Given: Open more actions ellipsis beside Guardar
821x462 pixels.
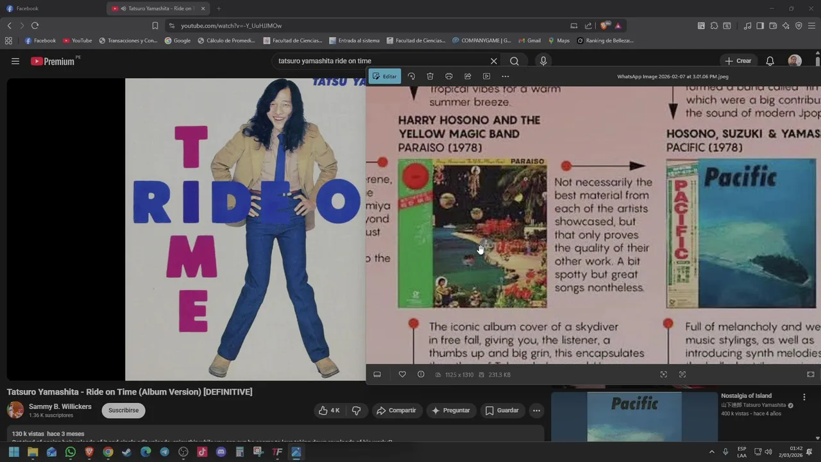Looking at the screenshot, I should pos(536,411).
